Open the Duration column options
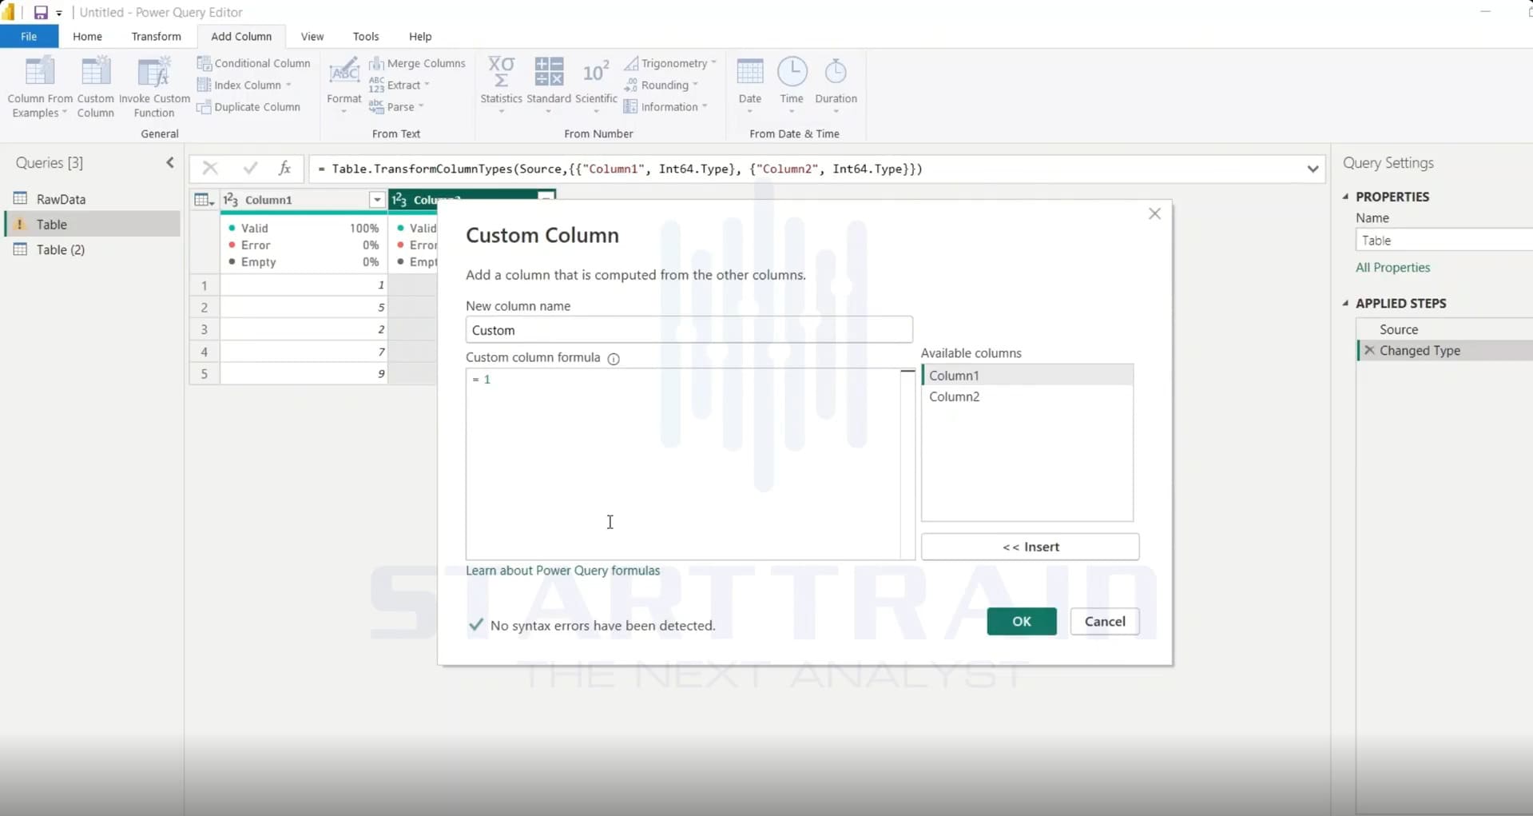Viewport: 1533px width, 816px height. pyautogui.click(x=836, y=85)
